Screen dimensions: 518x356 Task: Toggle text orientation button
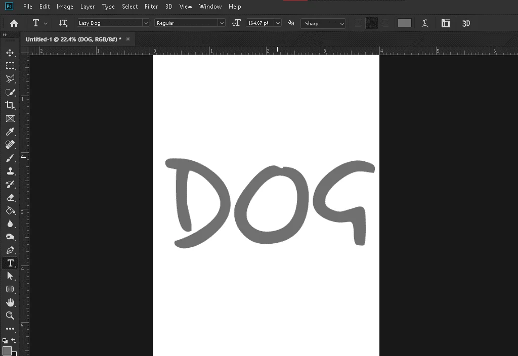(x=63, y=23)
